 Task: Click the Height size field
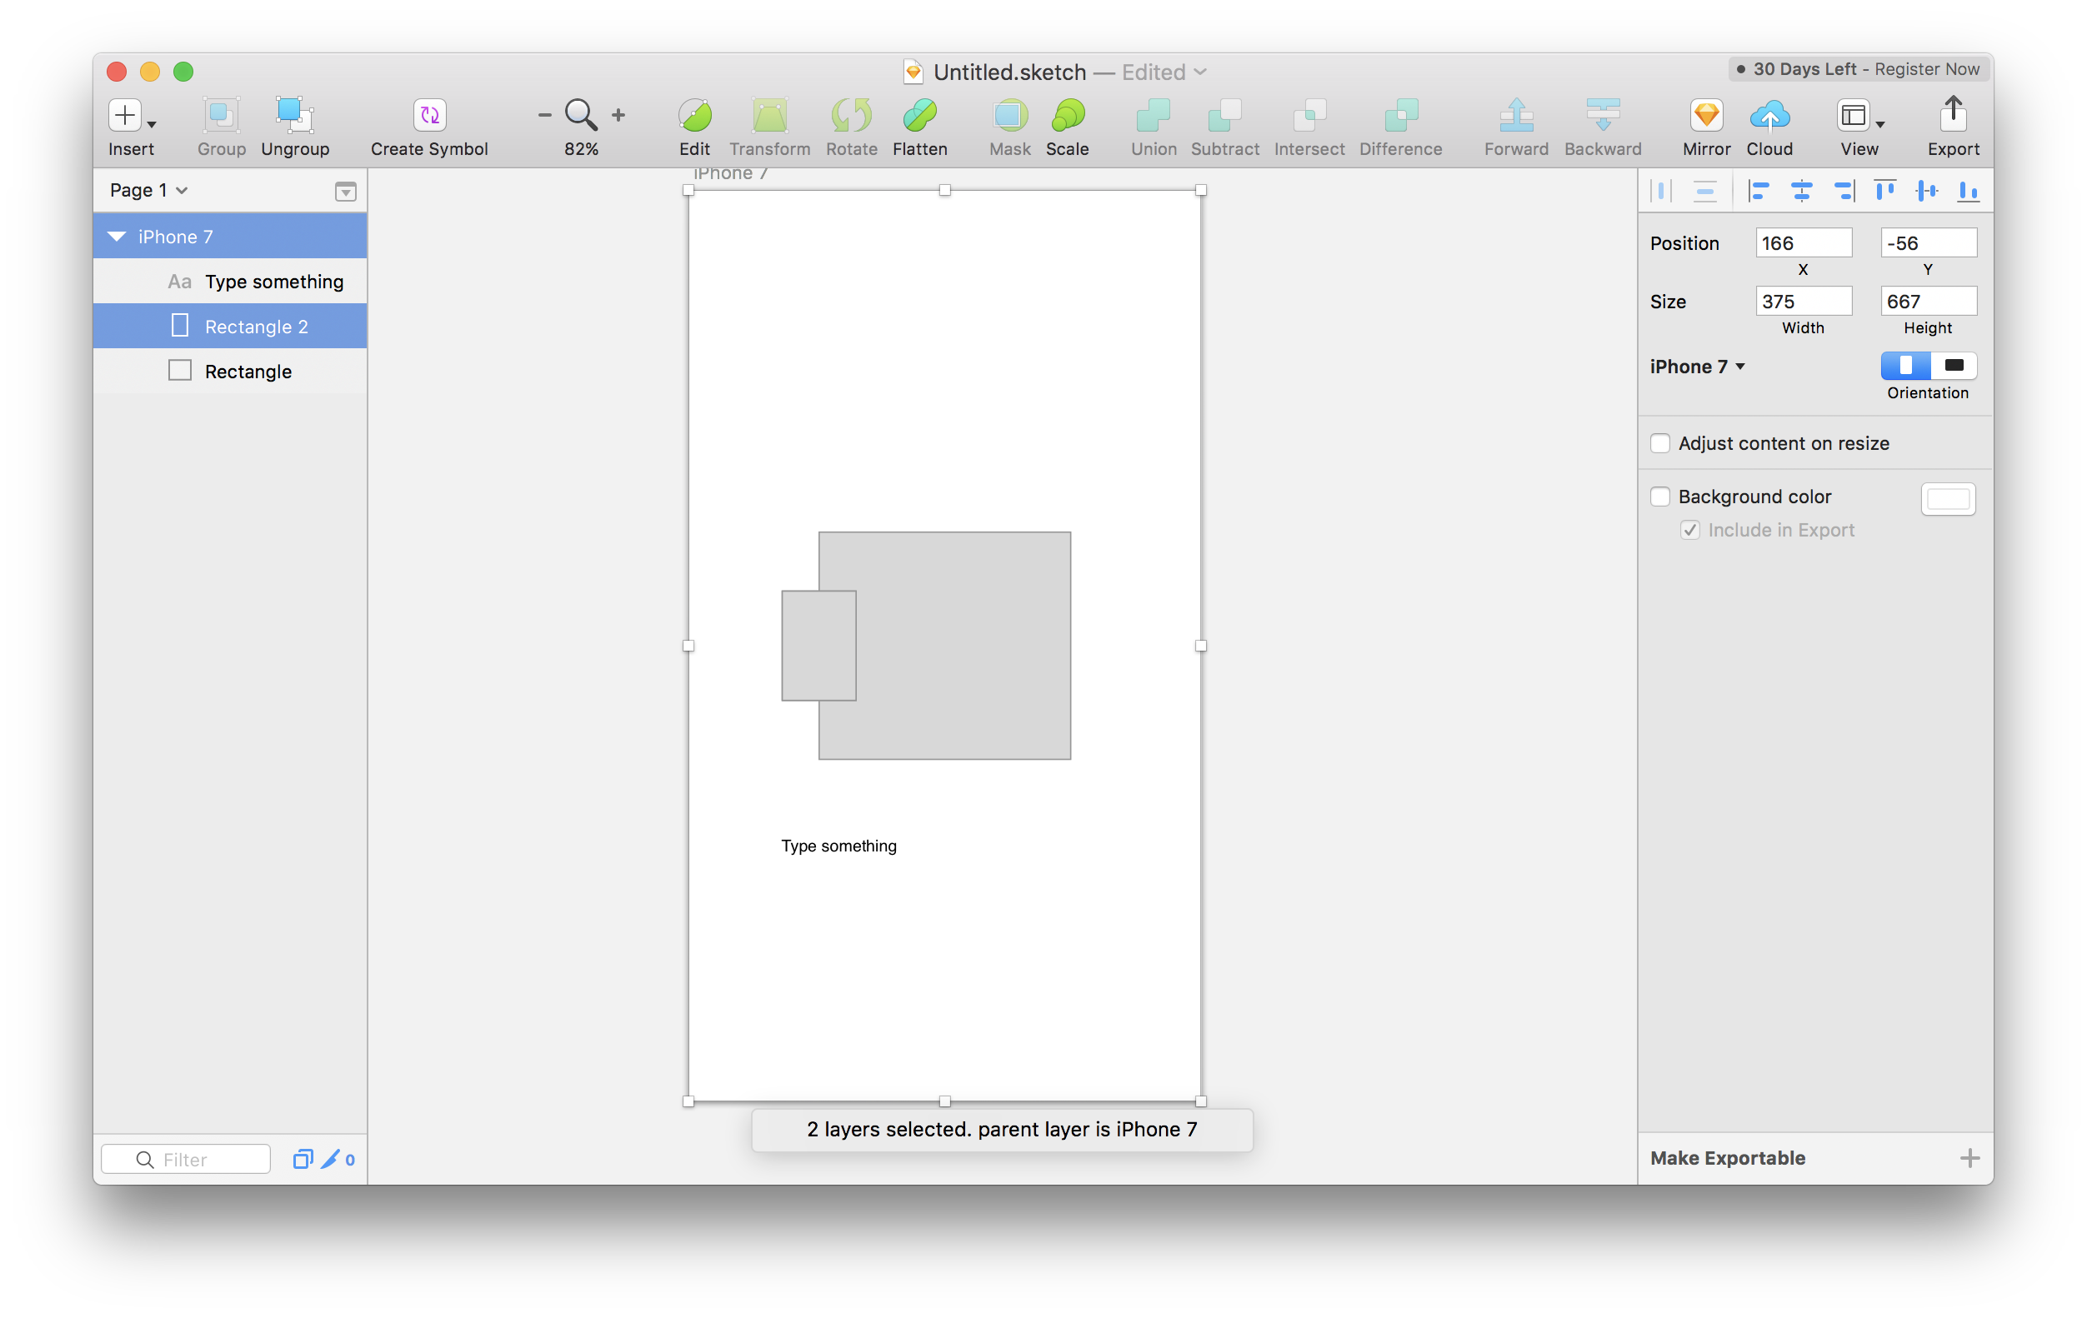(1928, 302)
